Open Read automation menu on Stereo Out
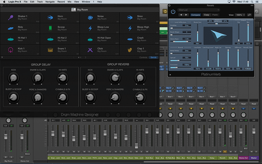Image resolution: width=262 pixels, height=164 pixels. click(x=243, y=104)
